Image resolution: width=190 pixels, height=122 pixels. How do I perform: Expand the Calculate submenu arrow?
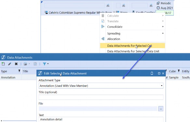pos(163,16)
